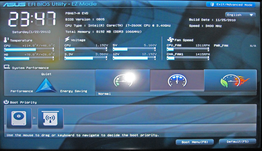Click the 3.3V voltage bar
This screenshot has height=151, width=262.
click(x=86, y=58)
